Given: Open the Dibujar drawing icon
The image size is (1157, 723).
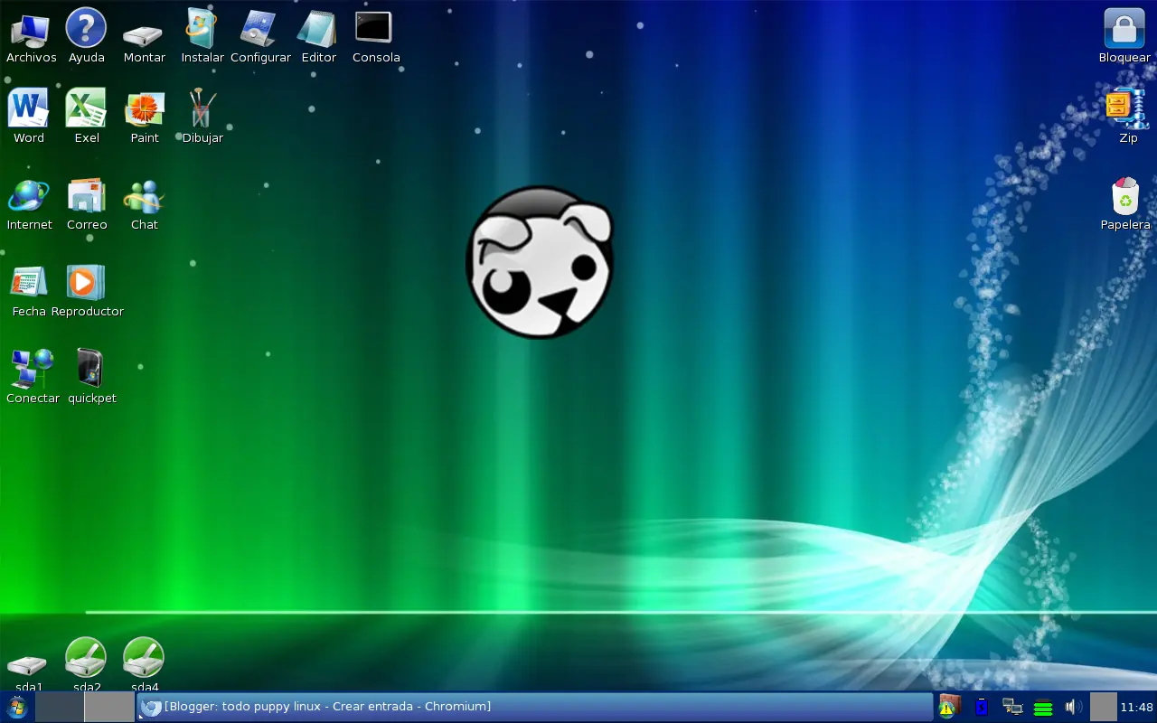Looking at the screenshot, I should click(202, 108).
